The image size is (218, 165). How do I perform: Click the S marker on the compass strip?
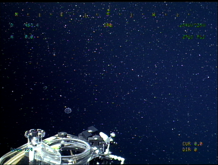108,14
